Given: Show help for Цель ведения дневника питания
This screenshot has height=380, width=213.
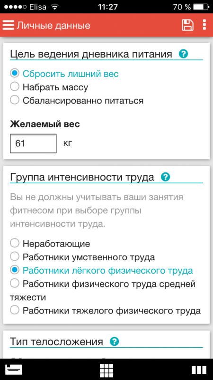Looking at the screenshot, I should pyautogui.click(x=183, y=54).
